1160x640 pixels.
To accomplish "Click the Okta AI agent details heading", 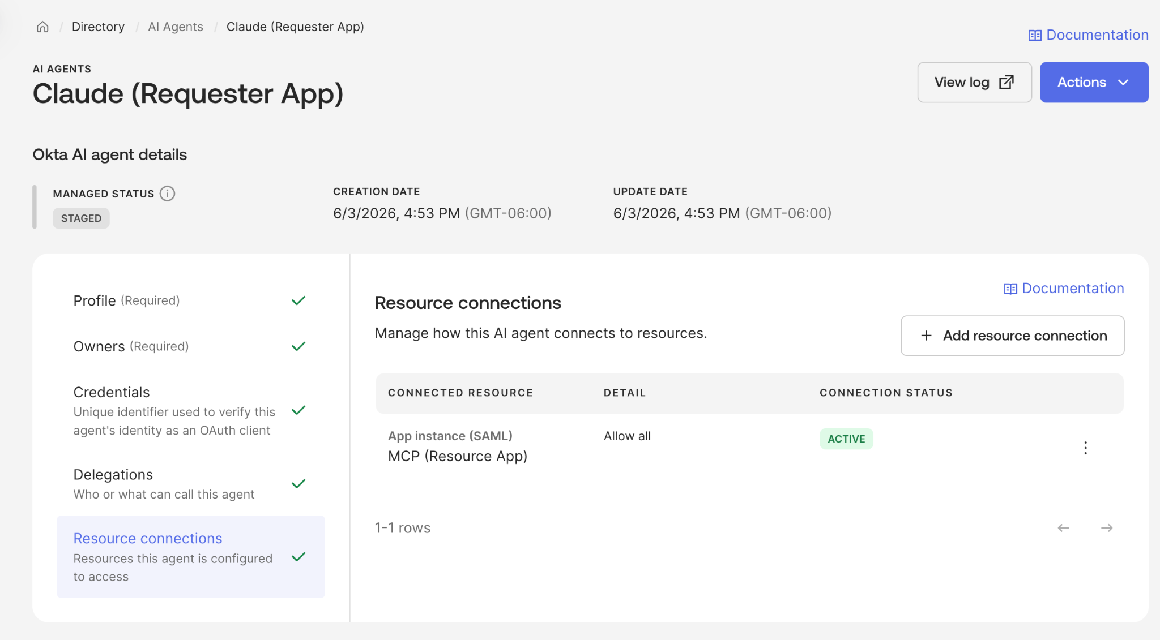I will pyautogui.click(x=110, y=154).
